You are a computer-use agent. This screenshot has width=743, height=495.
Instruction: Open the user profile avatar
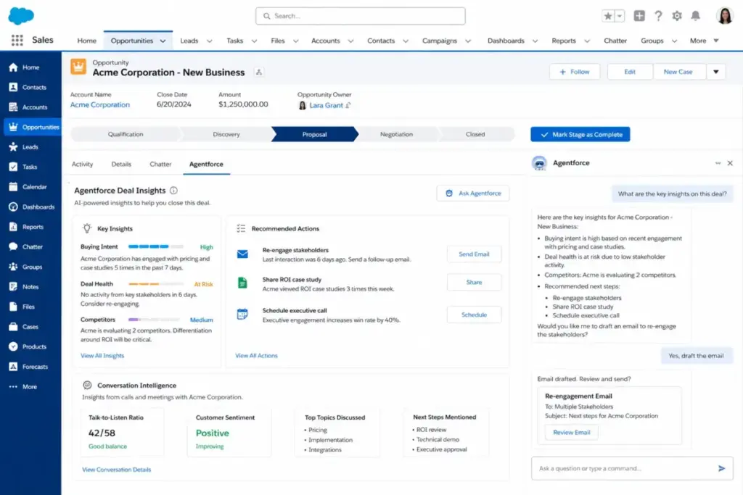point(725,16)
